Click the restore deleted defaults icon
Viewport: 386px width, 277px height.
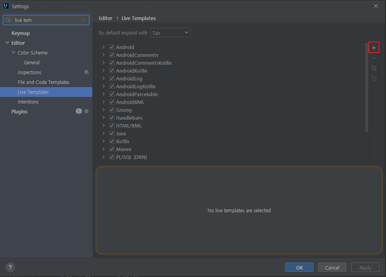[x=374, y=78]
